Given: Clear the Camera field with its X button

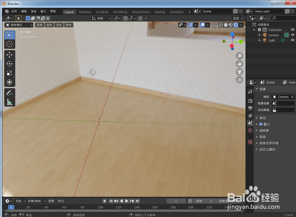Looking at the screenshot, I should click(x=292, y=97).
